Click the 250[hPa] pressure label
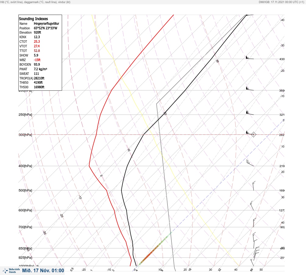The height and width of the screenshot is (275, 306). coord(25,115)
